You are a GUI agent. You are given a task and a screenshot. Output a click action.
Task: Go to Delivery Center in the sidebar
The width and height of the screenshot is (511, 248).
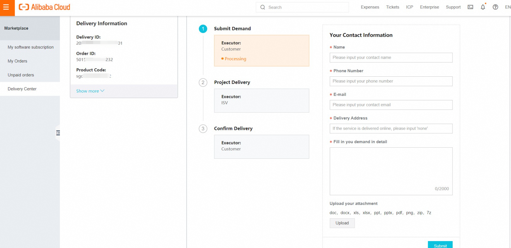(22, 89)
